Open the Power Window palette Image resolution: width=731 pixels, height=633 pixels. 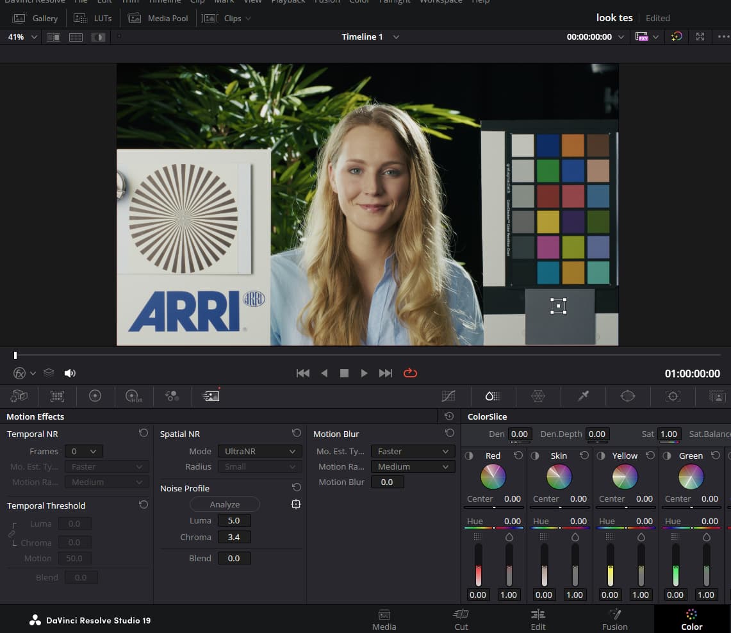click(x=627, y=396)
